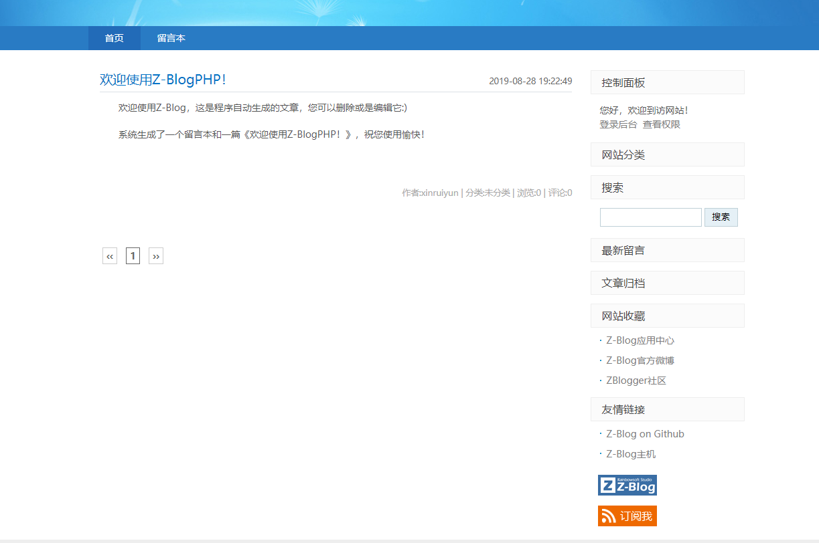
Task: Open the post title 欢迎使用Z-BlogPHP!
Action: pyautogui.click(x=163, y=80)
